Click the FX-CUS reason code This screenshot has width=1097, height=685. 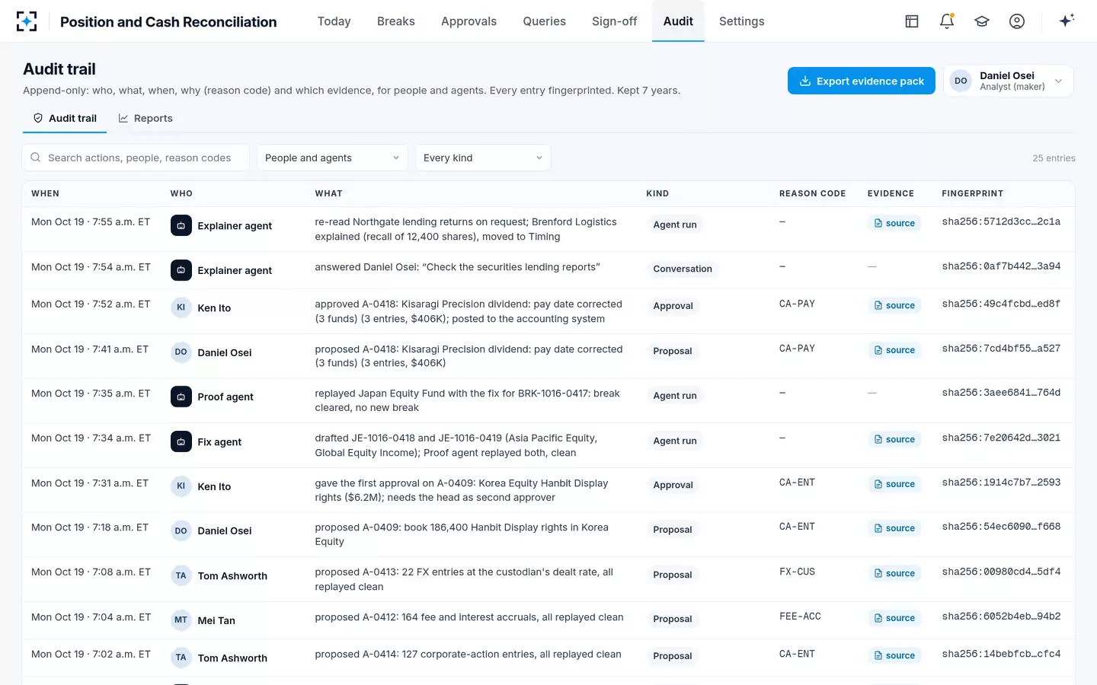(x=797, y=572)
